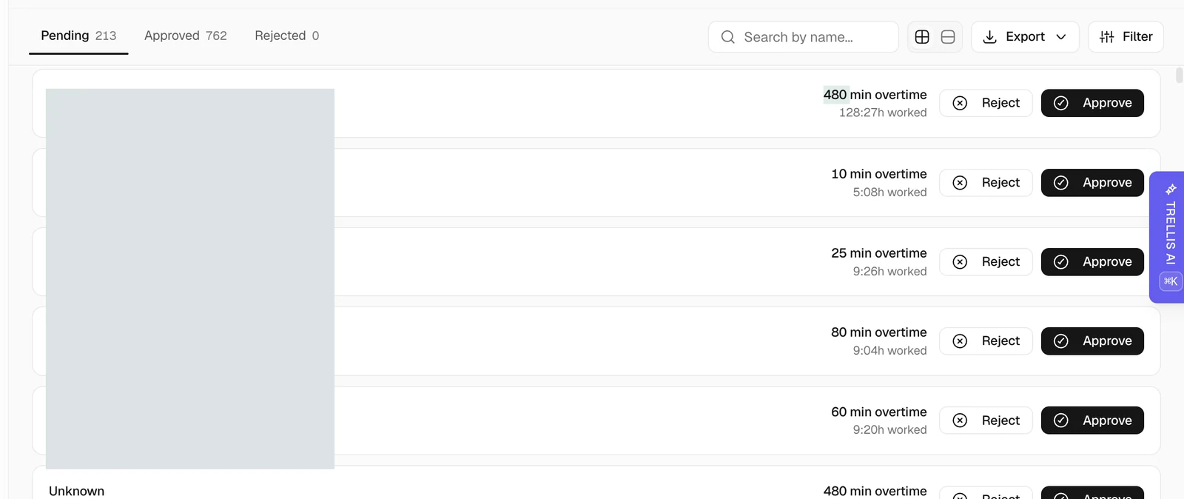The height and width of the screenshot is (499, 1184).
Task: Open the Export dropdown
Action: tap(1025, 37)
